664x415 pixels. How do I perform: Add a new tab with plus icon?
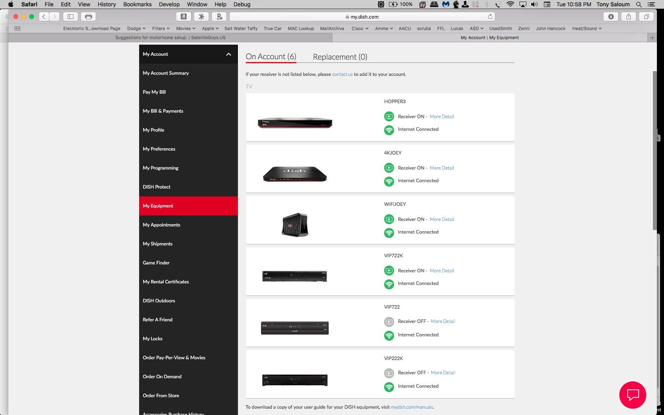tap(652, 38)
